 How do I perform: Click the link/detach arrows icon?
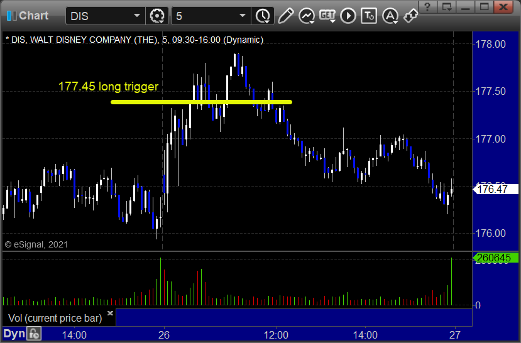410,16
